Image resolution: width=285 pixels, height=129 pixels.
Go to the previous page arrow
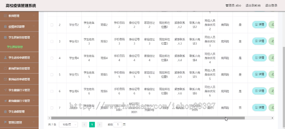coord(85,125)
